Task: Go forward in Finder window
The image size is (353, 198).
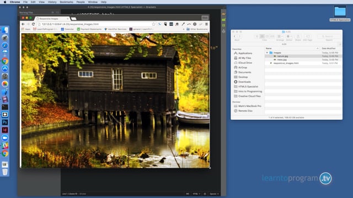Action: (239, 36)
